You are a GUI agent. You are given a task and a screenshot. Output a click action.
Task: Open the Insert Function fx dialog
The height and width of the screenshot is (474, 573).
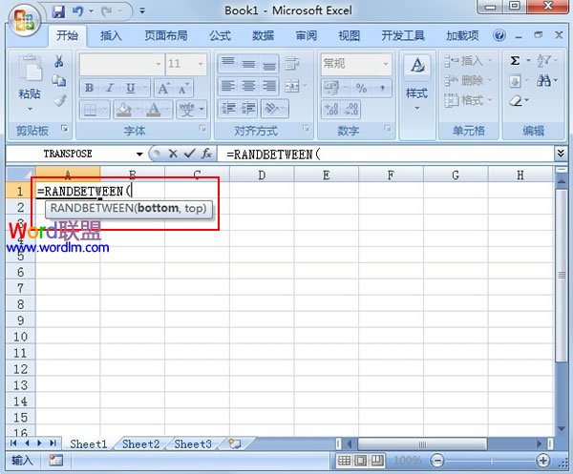tap(206, 154)
